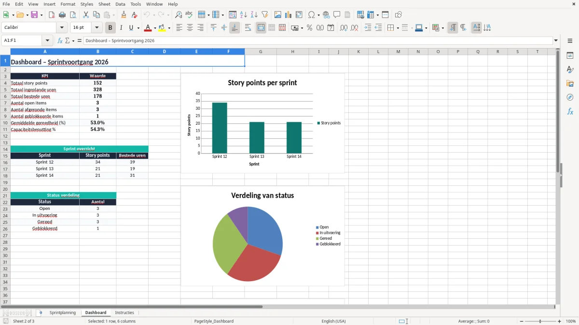579x325 pixels.
Task: Insert a chart
Action: 289,15
